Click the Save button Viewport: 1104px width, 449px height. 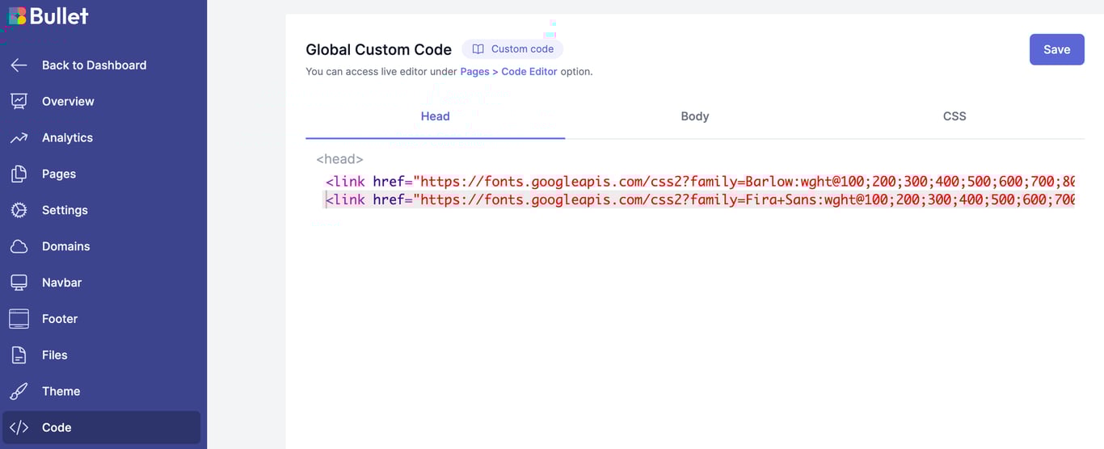pos(1056,49)
